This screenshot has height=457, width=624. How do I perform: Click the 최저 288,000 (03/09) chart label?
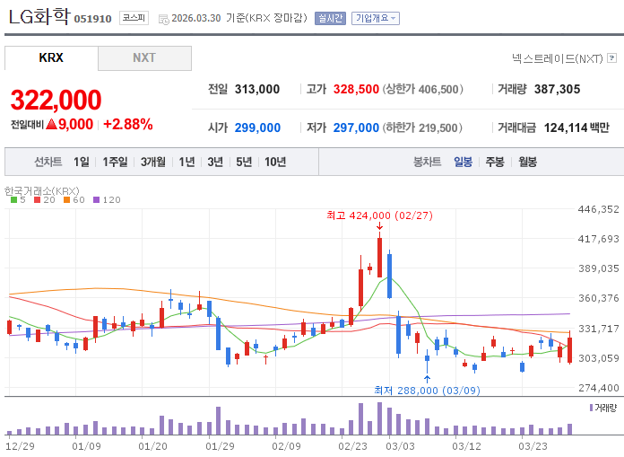point(427,390)
